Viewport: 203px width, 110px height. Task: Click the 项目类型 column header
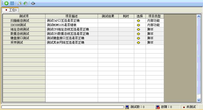tap(155, 16)
